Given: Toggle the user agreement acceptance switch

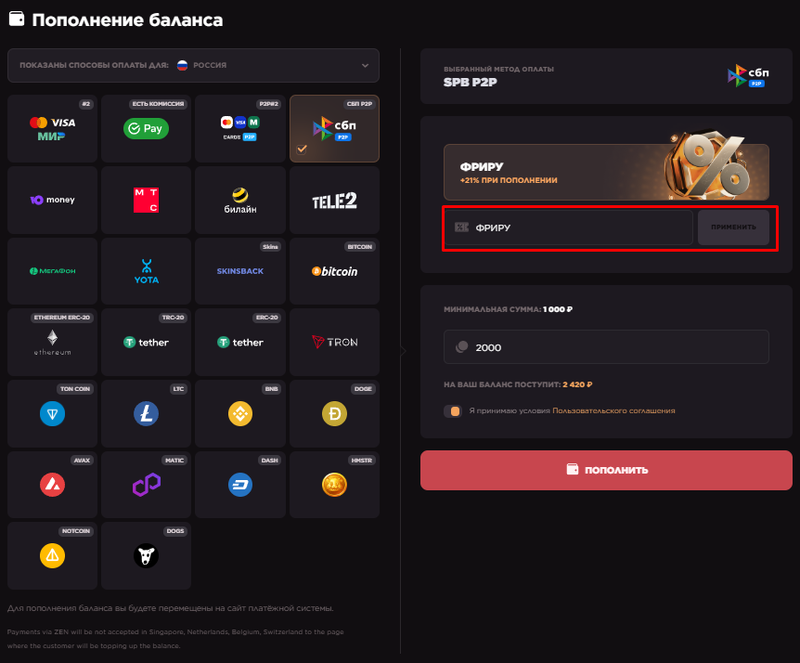Looking at the screenshot, I should pyautogui.click(x=453, y=410).
